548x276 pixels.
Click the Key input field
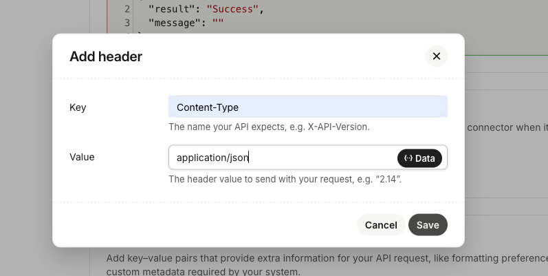pyautogui.click(x=307, y=107)
